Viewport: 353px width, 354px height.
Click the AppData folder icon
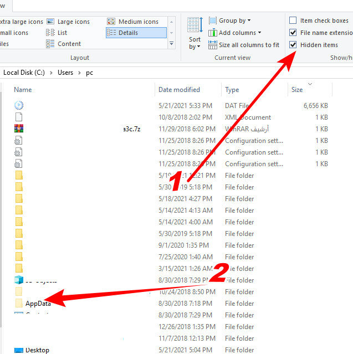[x=19, y=303]
